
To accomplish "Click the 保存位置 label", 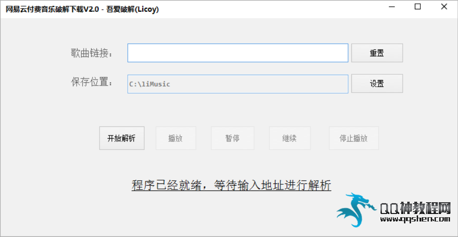I will pos(92,82).
